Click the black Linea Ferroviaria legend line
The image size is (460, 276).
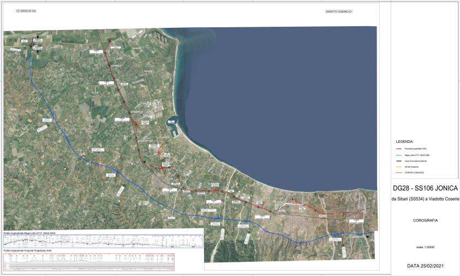398,161
